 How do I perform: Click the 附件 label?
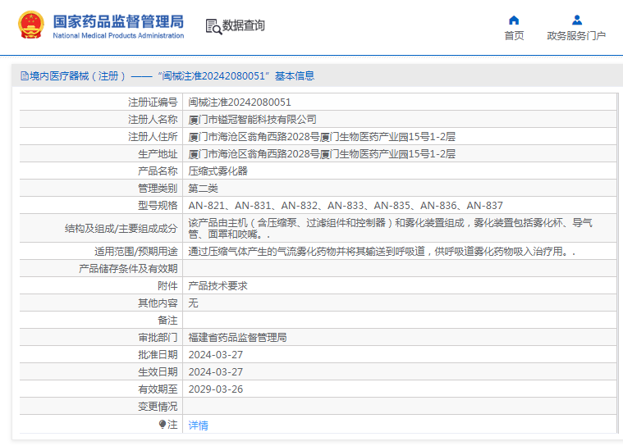pyautogui.click(x=167, y=285)
